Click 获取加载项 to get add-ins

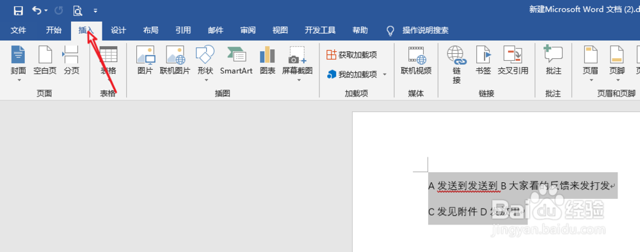pyautogui.click(x=352, y=54)
